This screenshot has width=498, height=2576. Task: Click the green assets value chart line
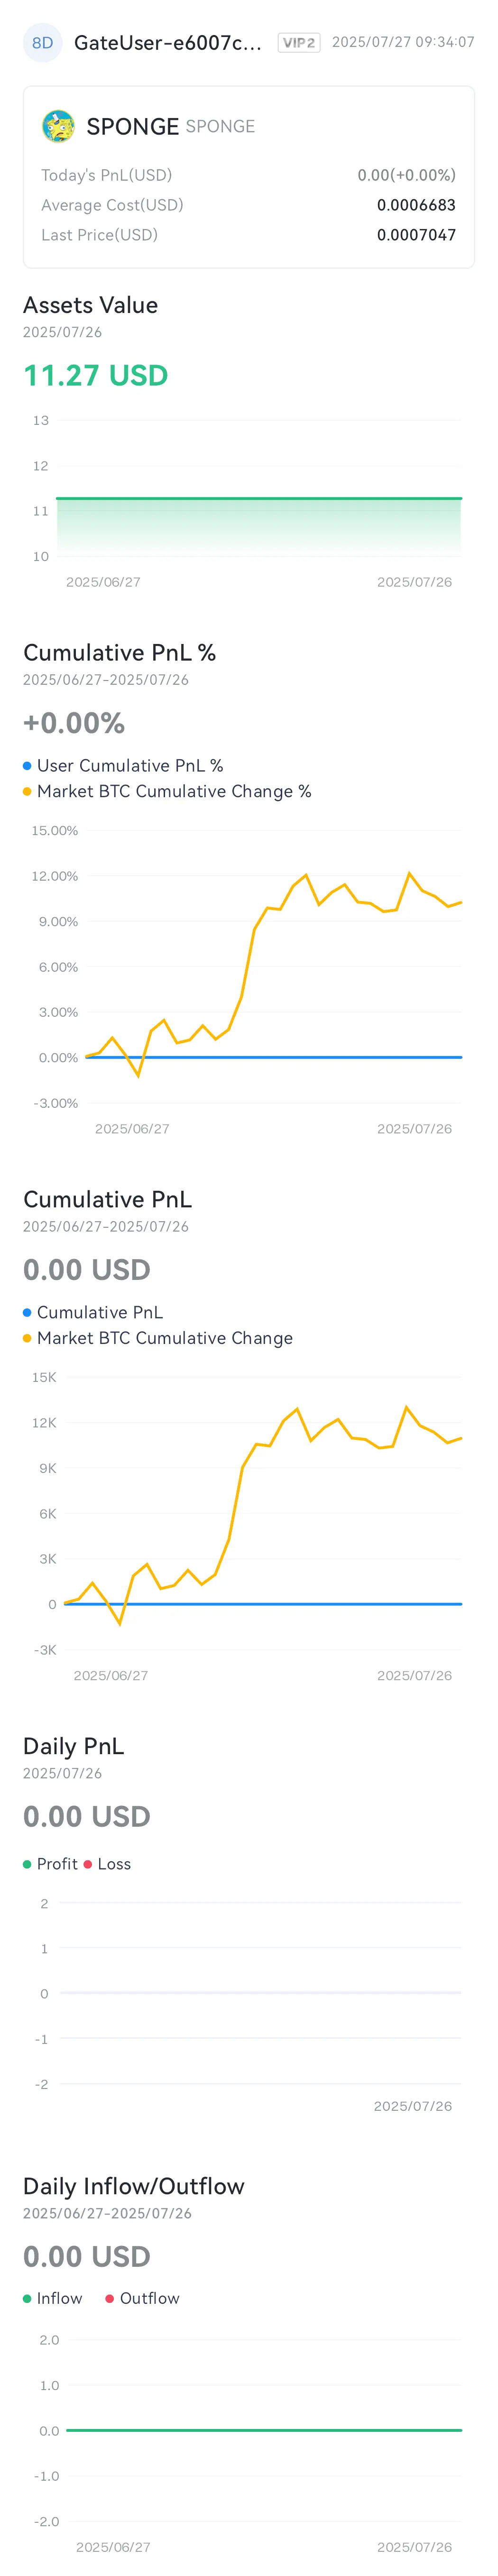(x=259, y=498)
